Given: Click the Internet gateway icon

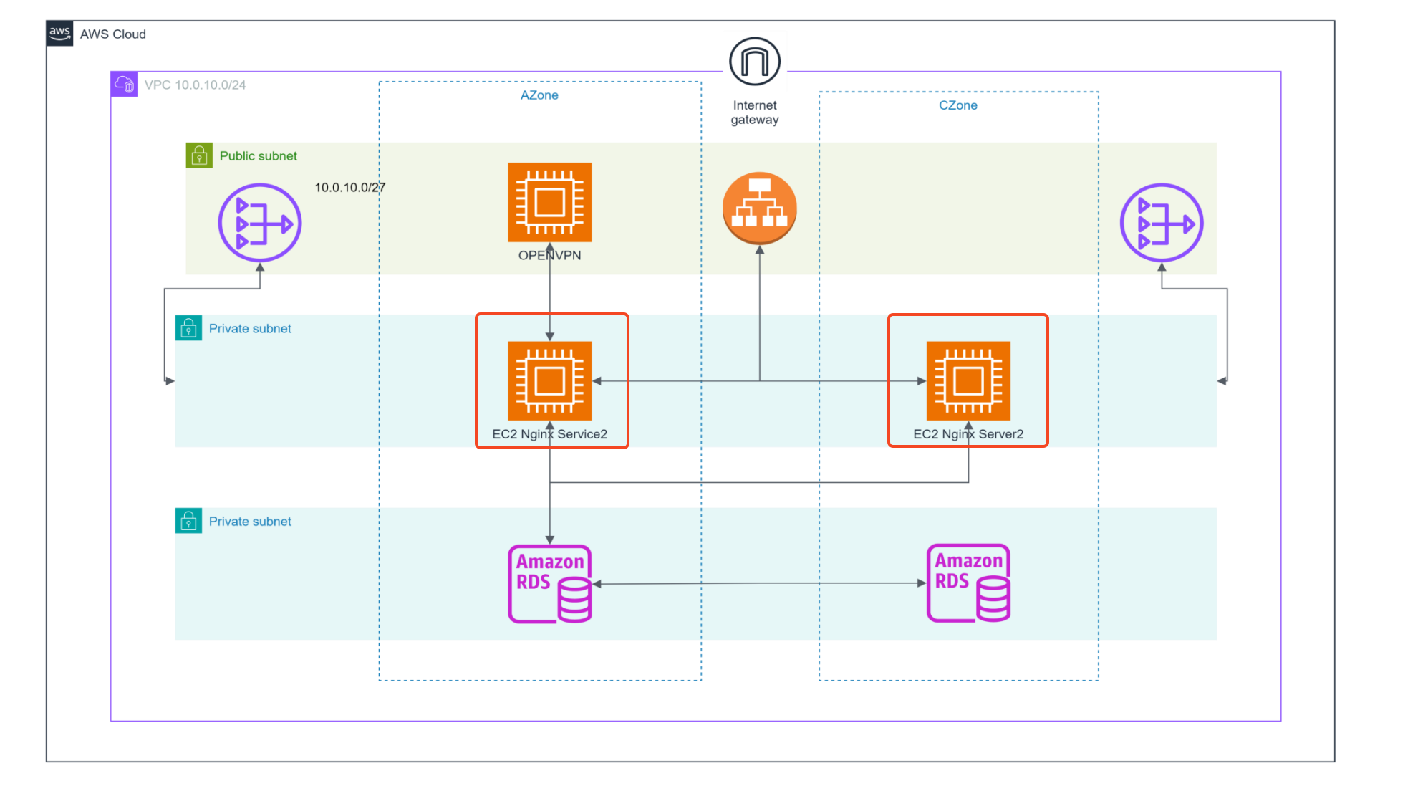Looking at the screenshot, I should pyautogui.click(x=754, y=62).
